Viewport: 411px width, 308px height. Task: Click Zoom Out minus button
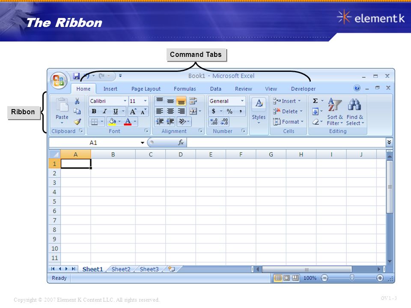point(325,278)
